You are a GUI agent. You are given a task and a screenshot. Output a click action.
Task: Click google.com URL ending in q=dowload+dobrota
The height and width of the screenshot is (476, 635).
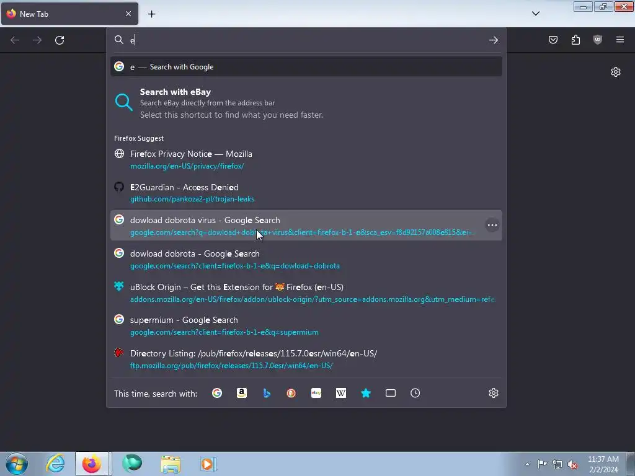[x=235, y=266]
